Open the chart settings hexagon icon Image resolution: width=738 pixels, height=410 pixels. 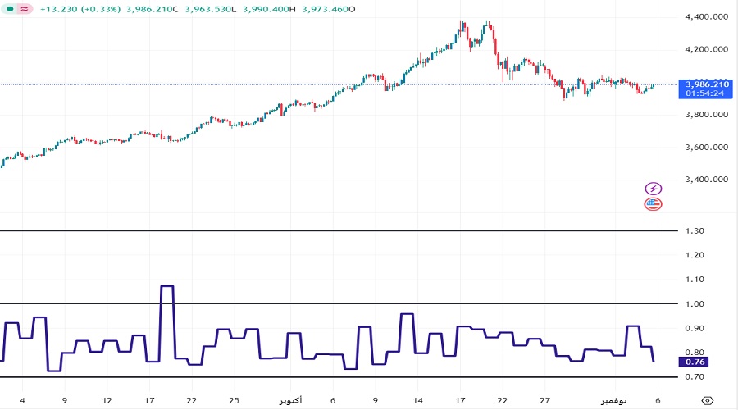coord(708,399)
